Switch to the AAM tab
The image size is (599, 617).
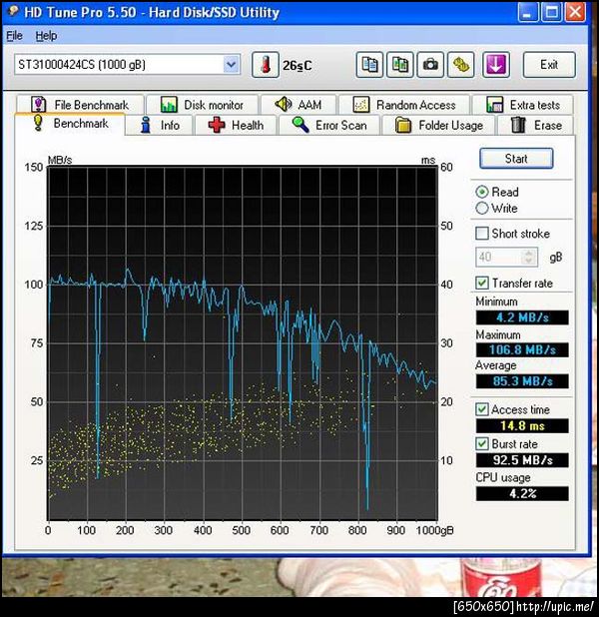click(x=299, y=105)
